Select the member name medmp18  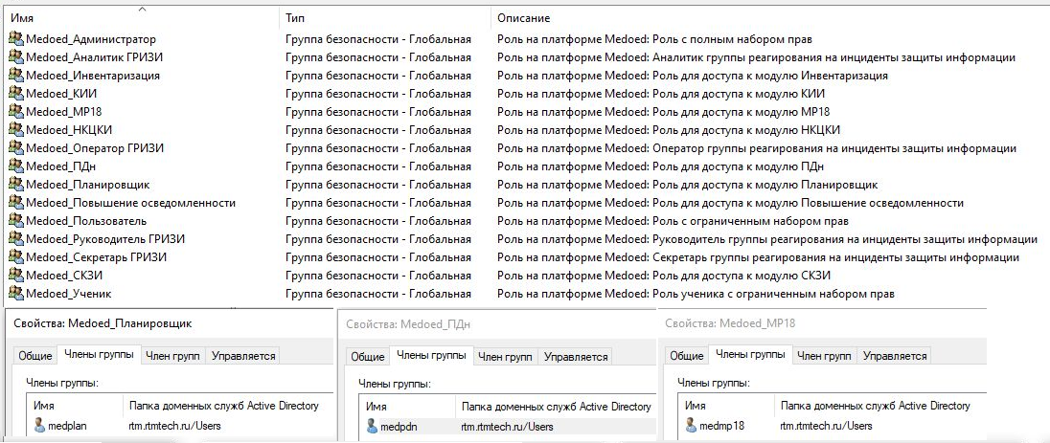tap(722, 425)
